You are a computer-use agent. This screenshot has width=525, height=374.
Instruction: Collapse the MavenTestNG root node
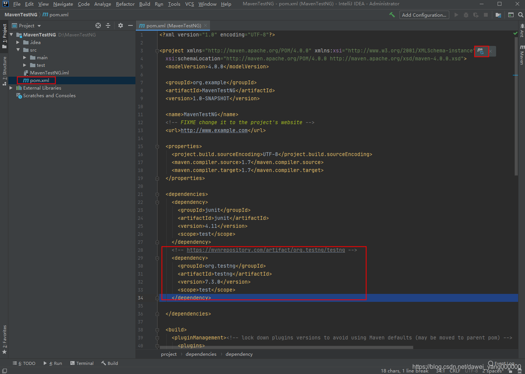tap(11, 35)
